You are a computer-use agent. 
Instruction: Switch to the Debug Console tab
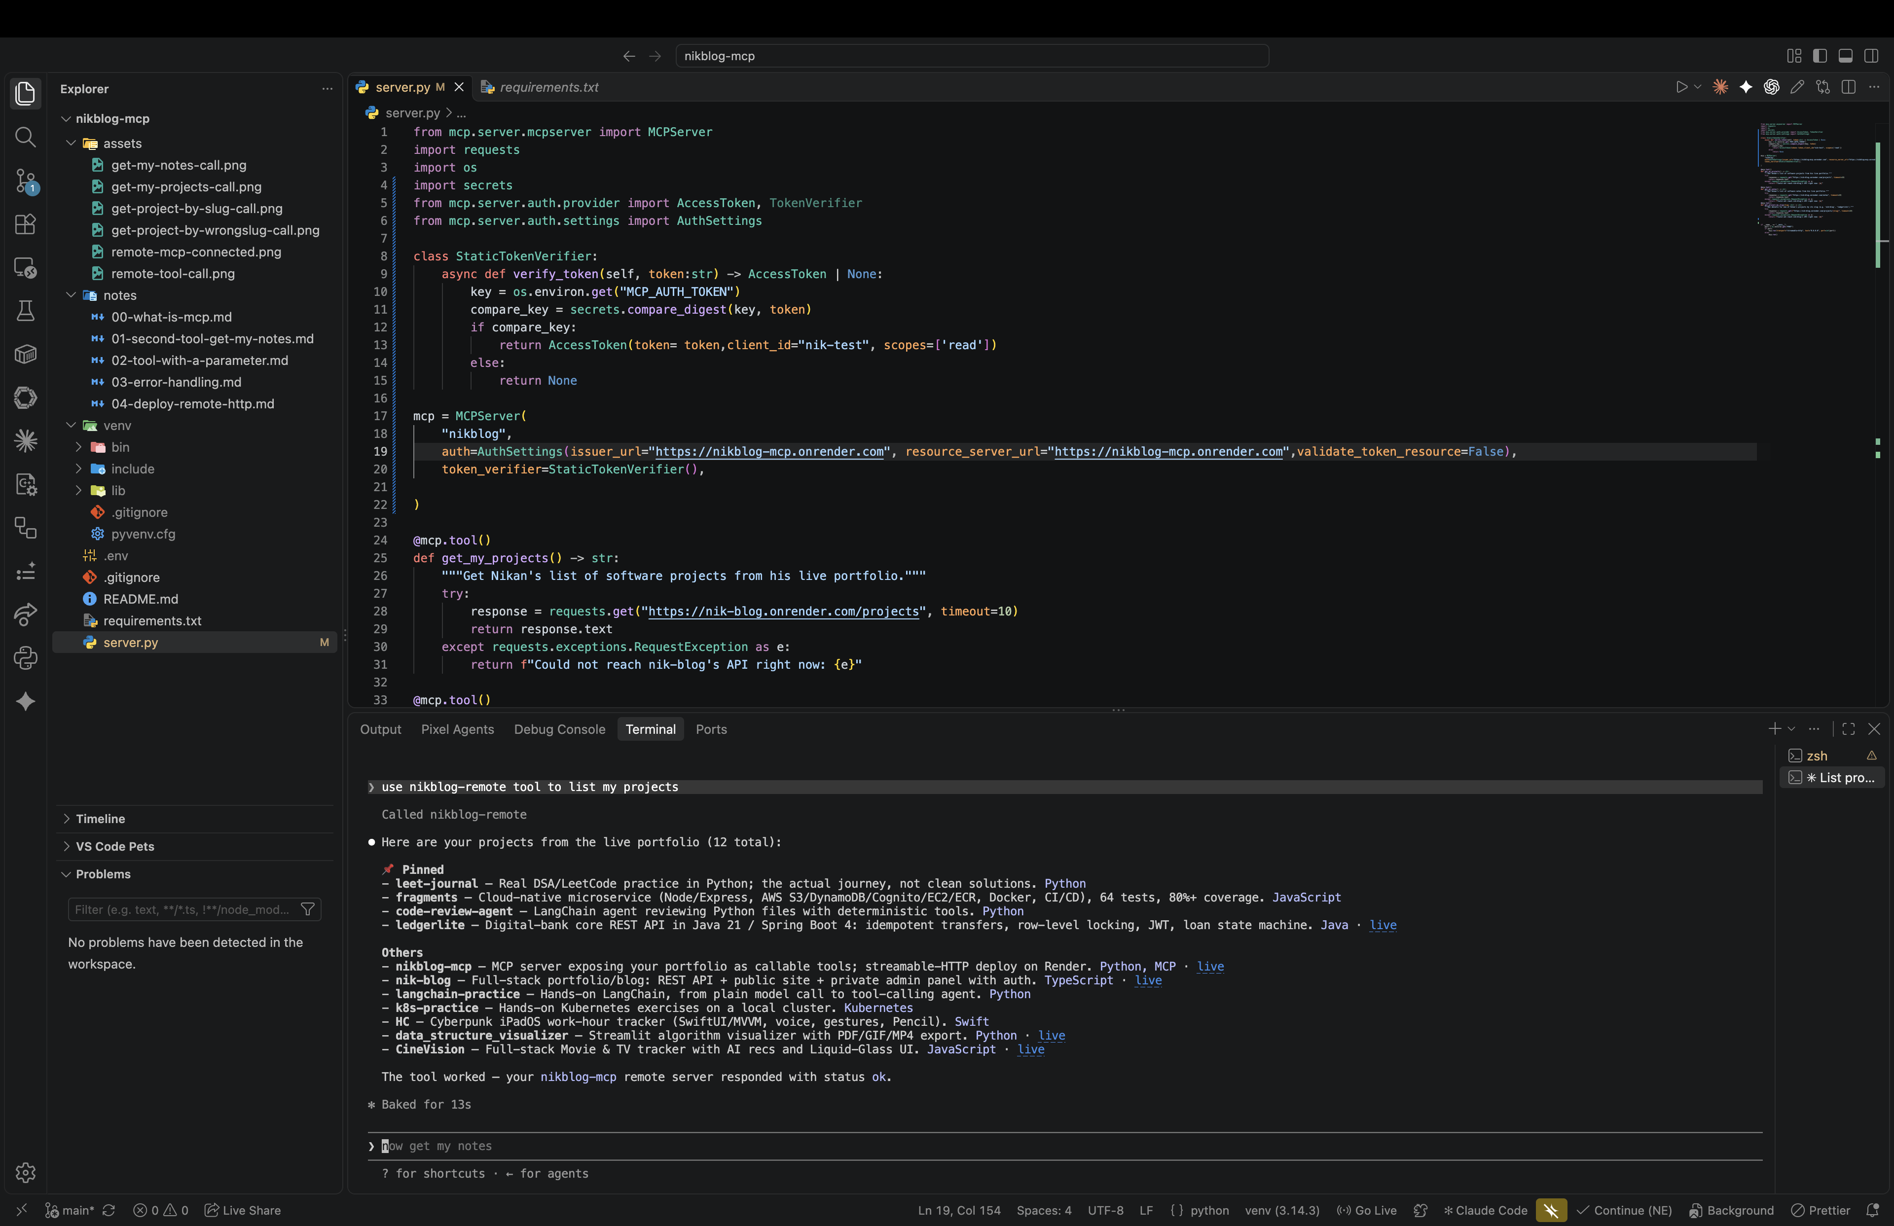559,729
